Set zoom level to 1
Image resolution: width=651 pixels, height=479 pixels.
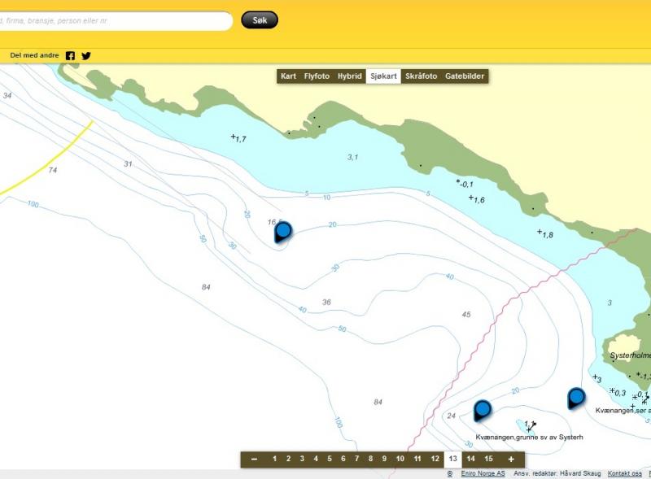click(274, 459)
